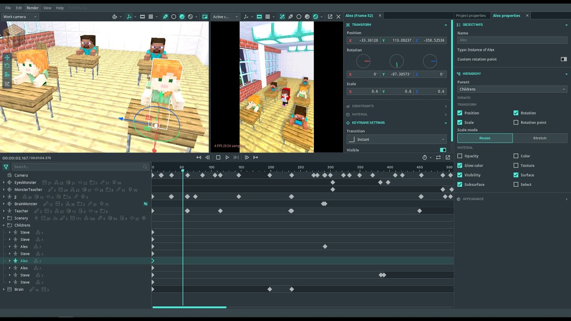The width and height of the screenshot is (571, 321).
Task: Open the Work camera dropdown
Action: pos(20,16)
